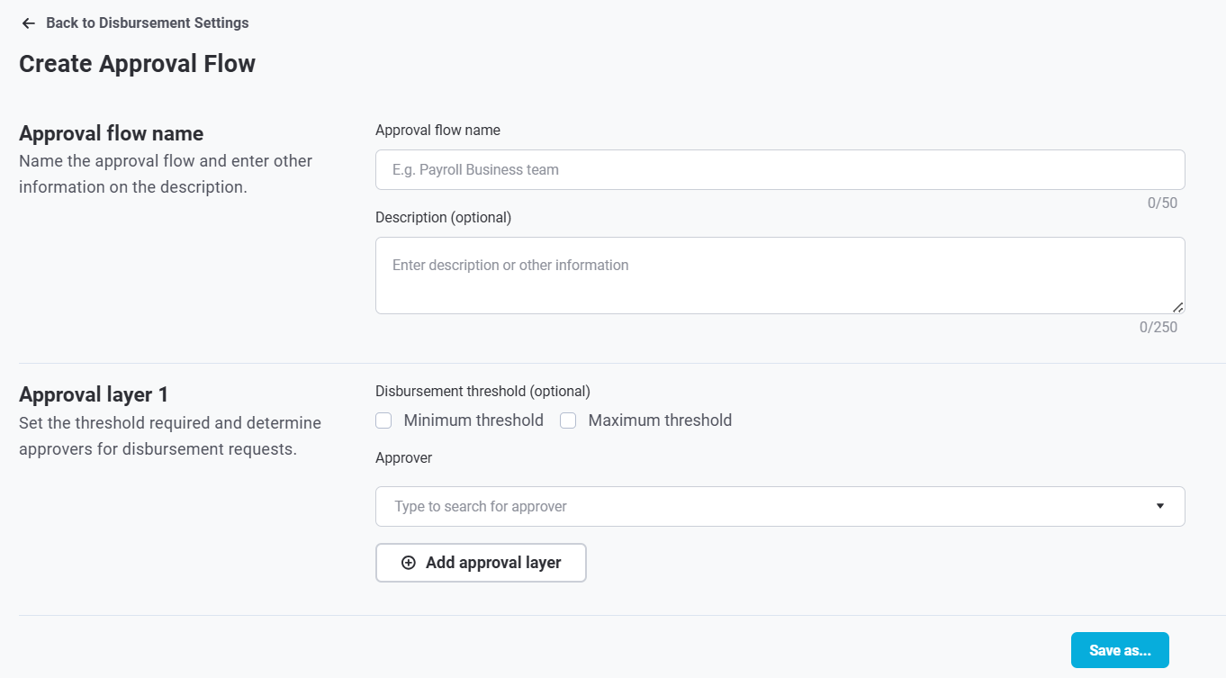
Task: Enable the Minimum threshold checkbox
Action: pyautogui.click(x=383, y=420)
